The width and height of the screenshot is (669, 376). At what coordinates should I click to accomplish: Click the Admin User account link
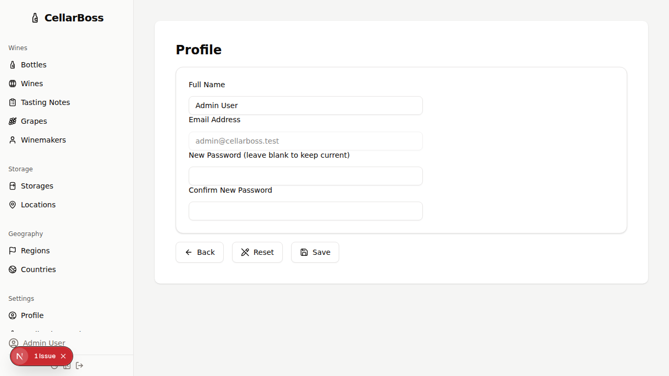[x=44, y=343]
